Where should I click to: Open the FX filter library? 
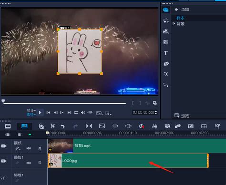165,74
